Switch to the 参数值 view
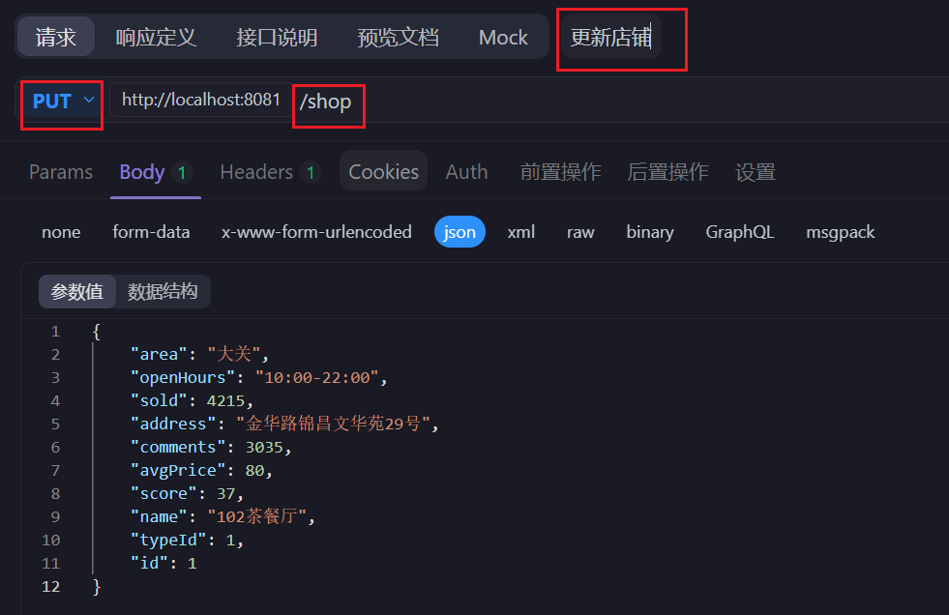 coord(76,291)
